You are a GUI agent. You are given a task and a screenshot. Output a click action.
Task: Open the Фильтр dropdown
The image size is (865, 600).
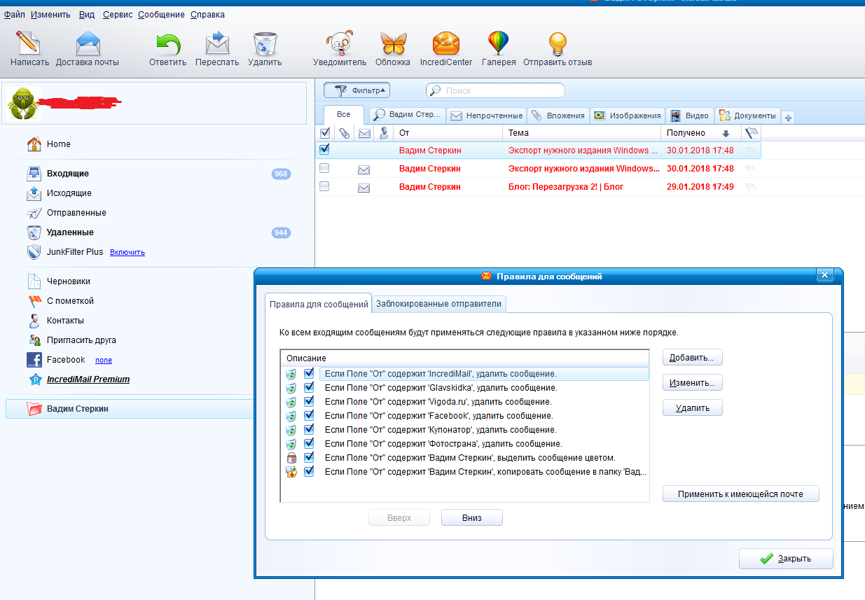[x=357, y=90]
